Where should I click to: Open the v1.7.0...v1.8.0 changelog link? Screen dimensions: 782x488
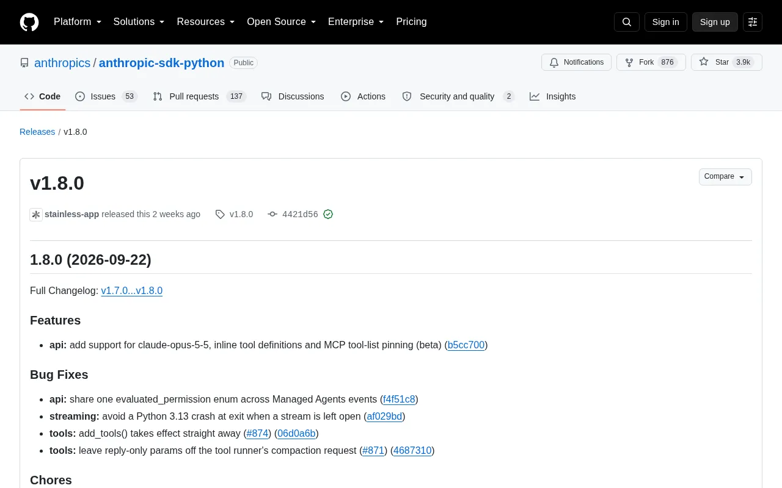(x=132, y=290)
